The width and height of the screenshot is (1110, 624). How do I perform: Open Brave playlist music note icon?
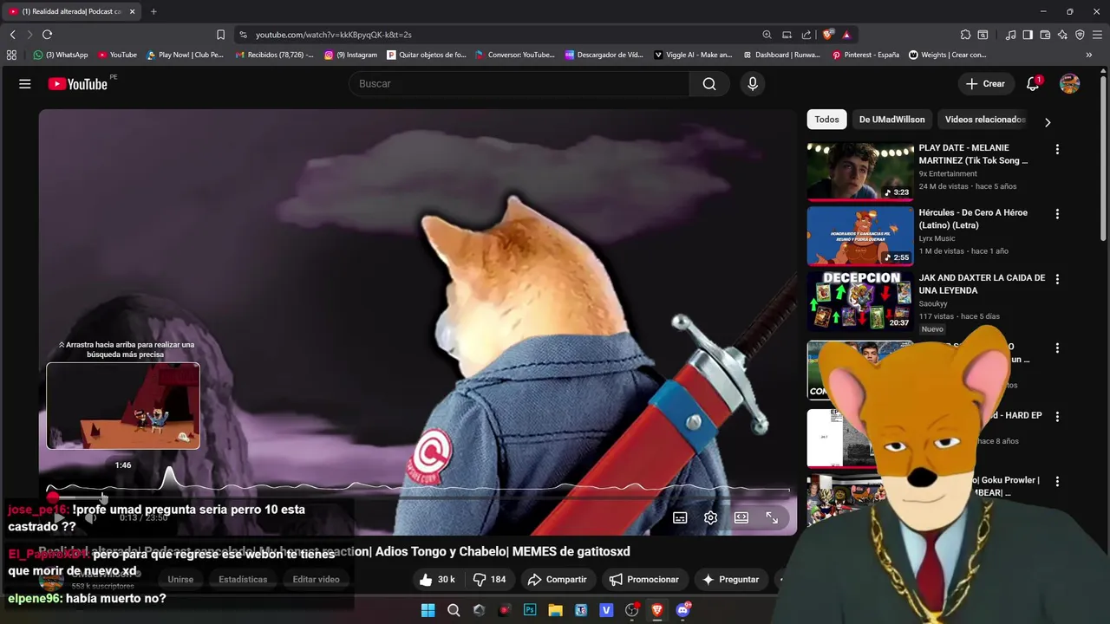[x=1010, y=35]
